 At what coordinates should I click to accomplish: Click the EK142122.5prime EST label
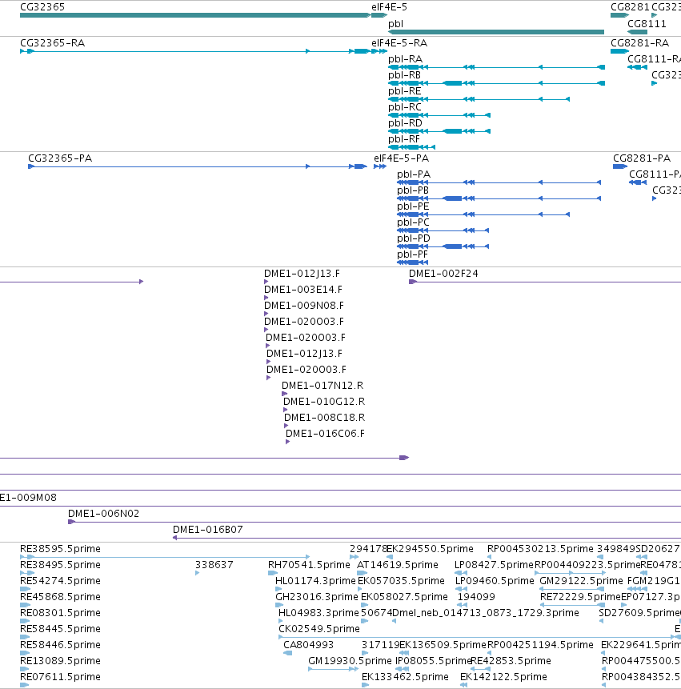point(503,677)
